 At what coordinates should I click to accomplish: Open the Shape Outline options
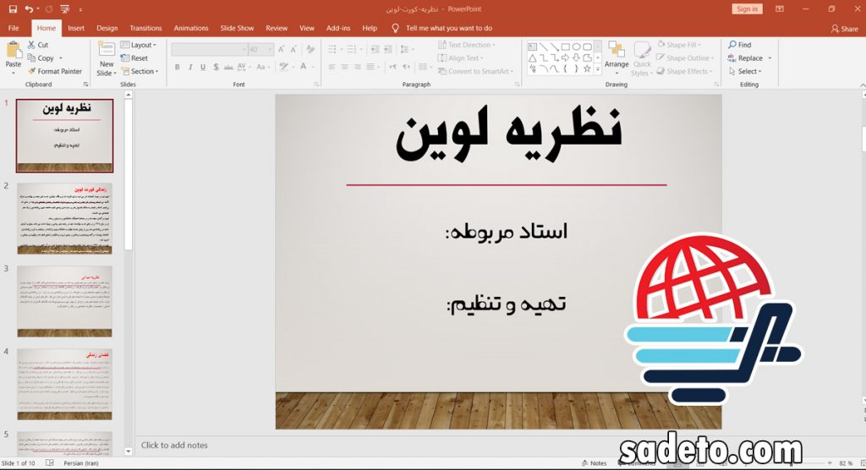coord(685,58)
